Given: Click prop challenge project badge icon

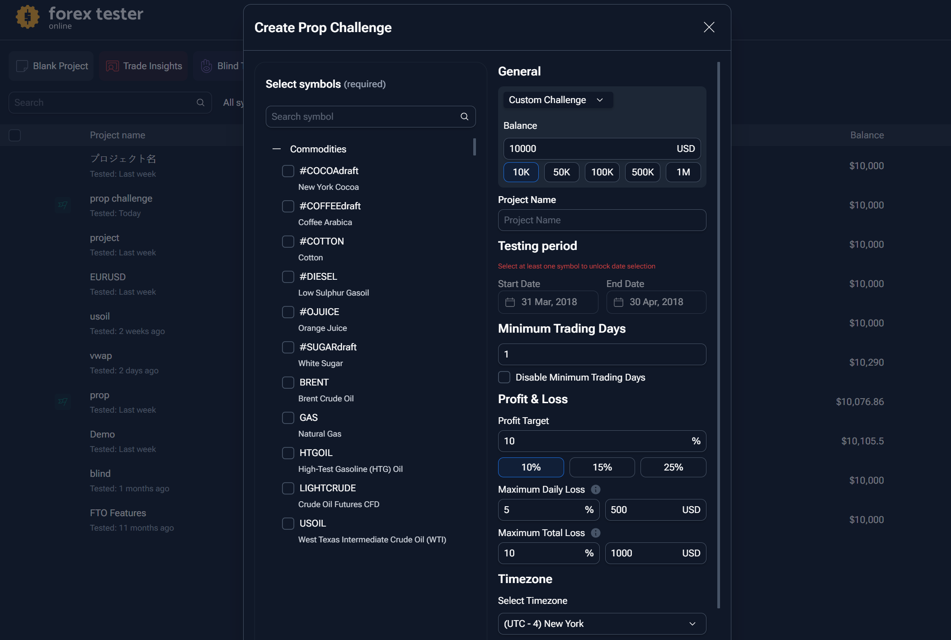Looking at the screenshot, I should coord(63,205).
